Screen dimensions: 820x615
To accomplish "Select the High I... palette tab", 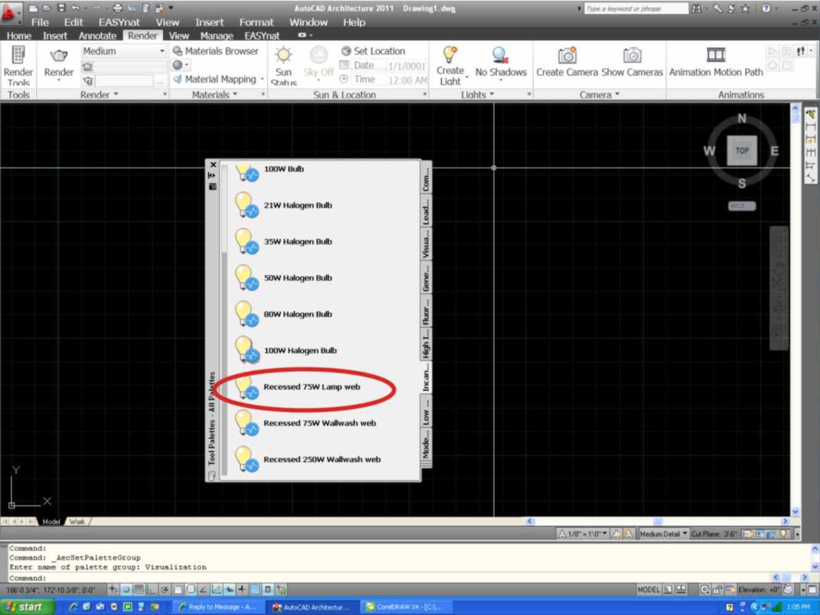I will pyautogui.click(x=425, y=344).
